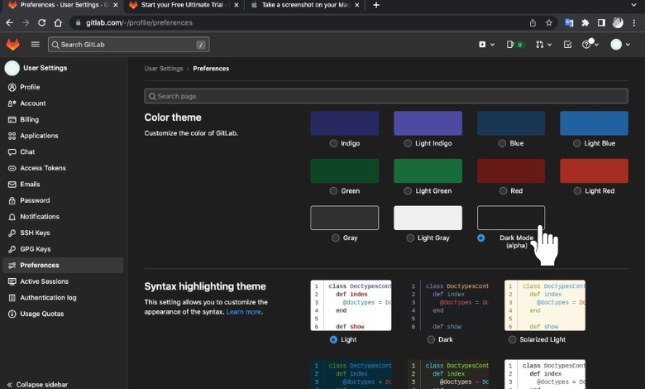Click the Usage Quotas icon
Screen dimensions: 645x389
coord(12,314)
